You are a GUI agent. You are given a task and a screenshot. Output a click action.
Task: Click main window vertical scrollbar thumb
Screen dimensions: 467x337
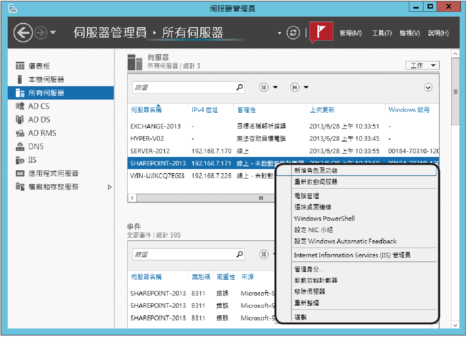[455, 92]
